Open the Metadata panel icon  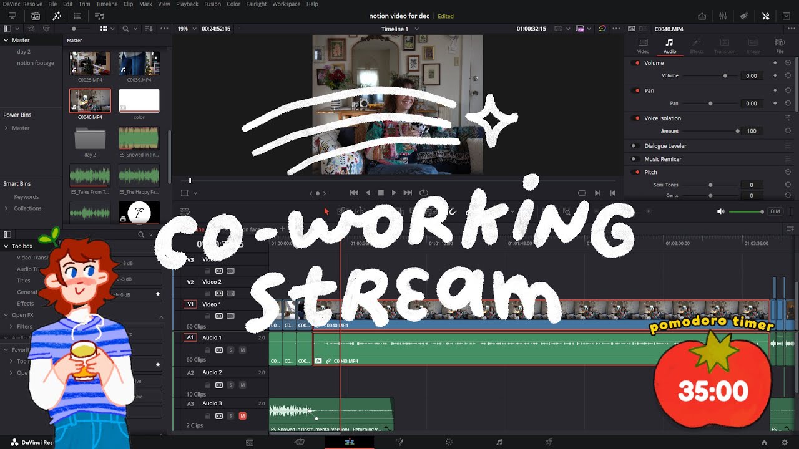[744, 16]
